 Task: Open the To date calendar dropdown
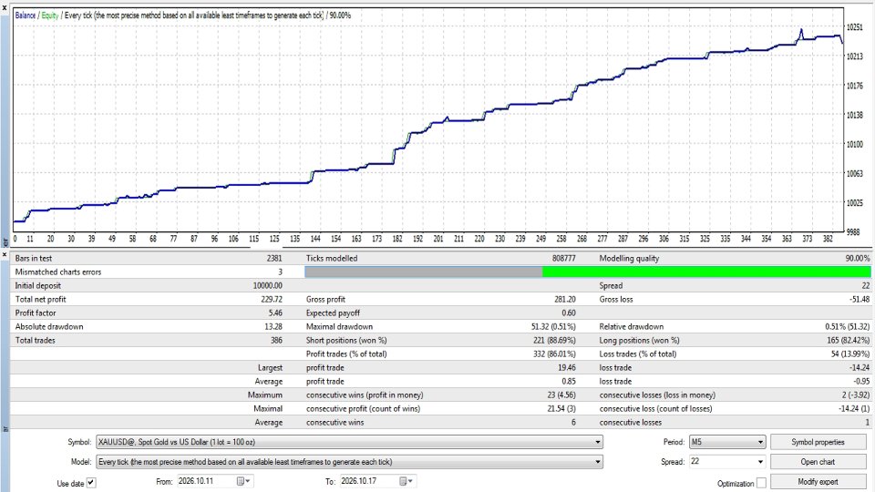(407, 481)
